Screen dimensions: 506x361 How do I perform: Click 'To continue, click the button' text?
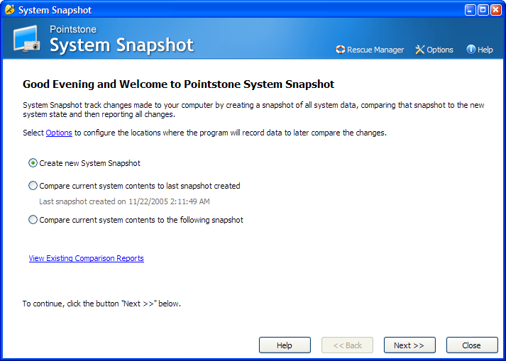click(101, 304)
